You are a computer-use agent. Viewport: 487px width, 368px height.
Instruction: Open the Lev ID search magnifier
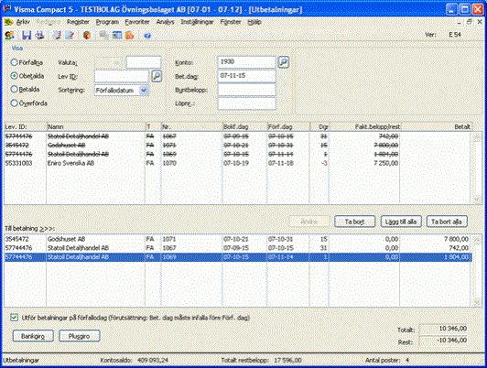(157, 76)
